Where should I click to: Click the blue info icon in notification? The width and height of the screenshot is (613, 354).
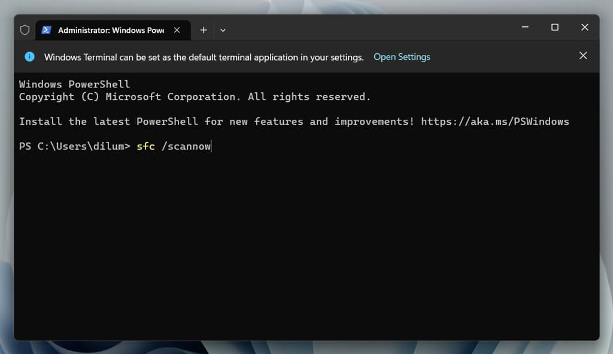tap(29, 57)
